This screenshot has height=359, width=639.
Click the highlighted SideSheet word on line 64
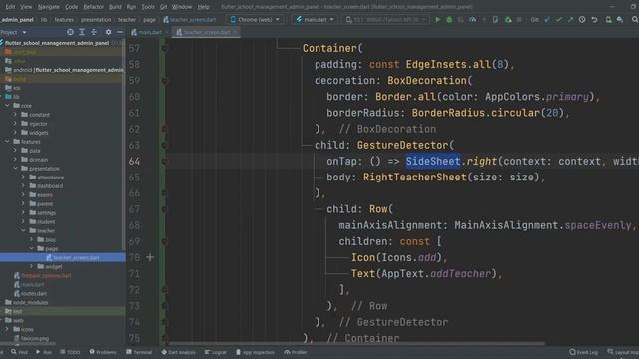[433, 162]
